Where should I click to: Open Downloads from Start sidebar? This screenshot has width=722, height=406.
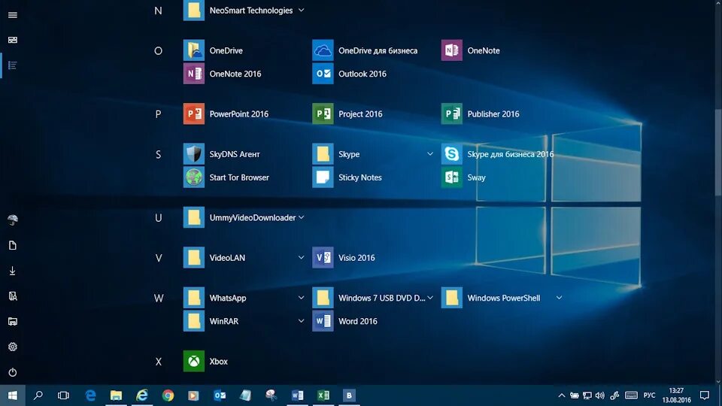click(x=13, y=271)
